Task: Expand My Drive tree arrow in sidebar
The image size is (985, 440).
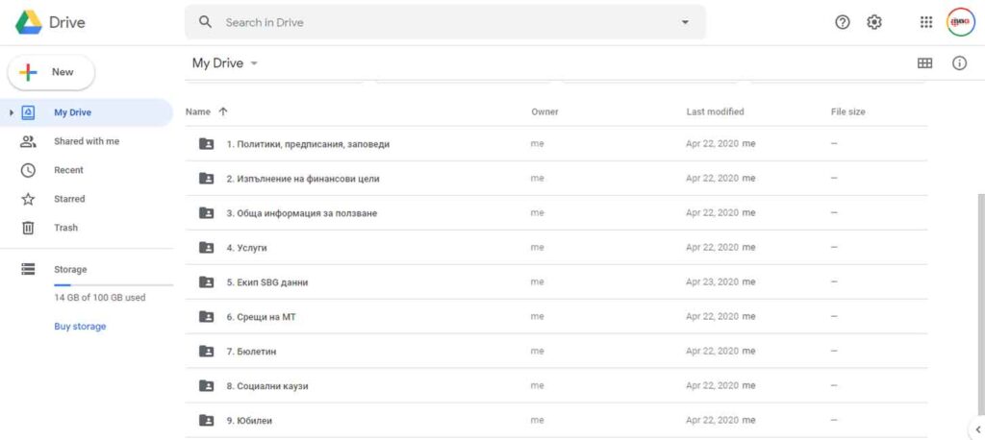Action: [12, 113]
